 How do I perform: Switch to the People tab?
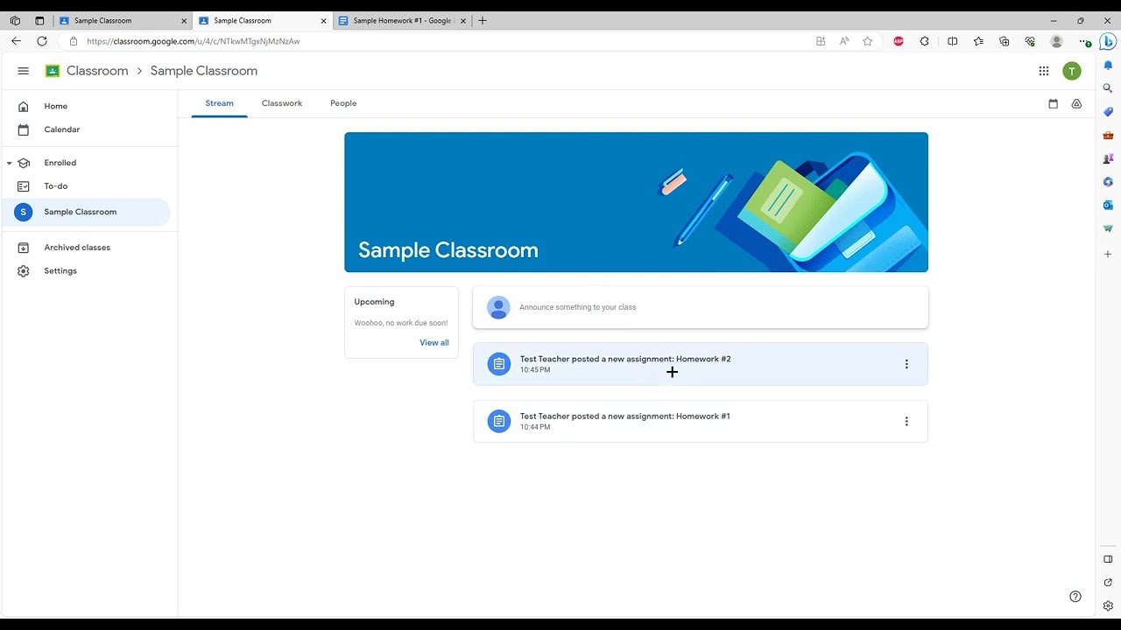pos(343,103)
